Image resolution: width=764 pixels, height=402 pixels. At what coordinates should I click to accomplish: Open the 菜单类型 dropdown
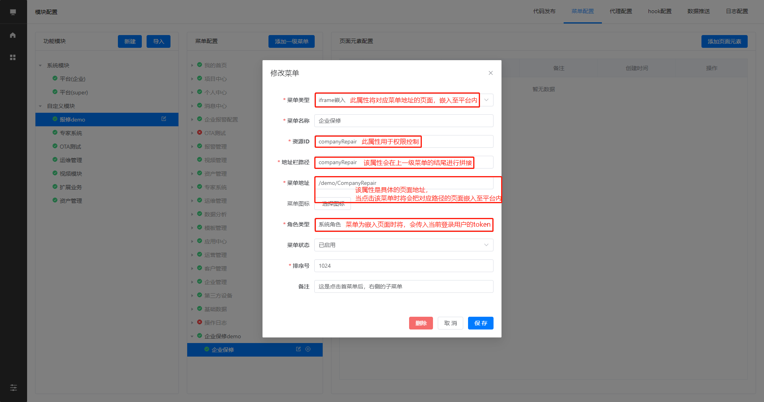tap(486, 100)
